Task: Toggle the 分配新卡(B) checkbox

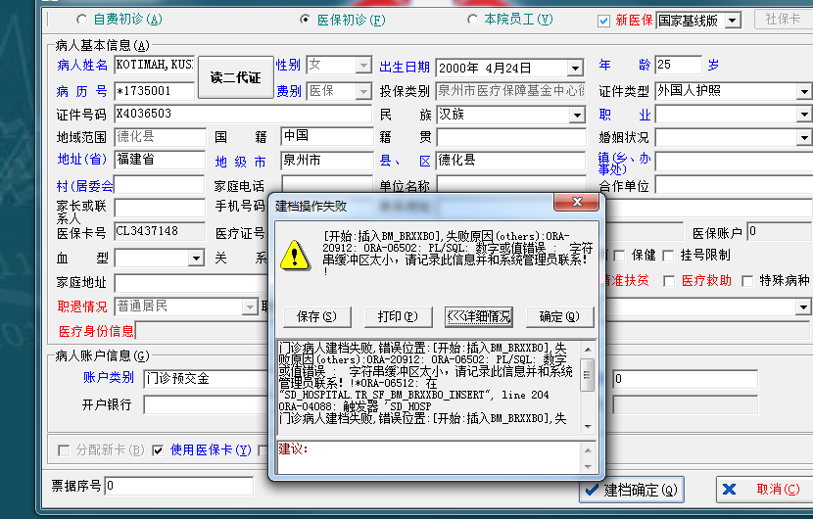Action: (64, 450)
